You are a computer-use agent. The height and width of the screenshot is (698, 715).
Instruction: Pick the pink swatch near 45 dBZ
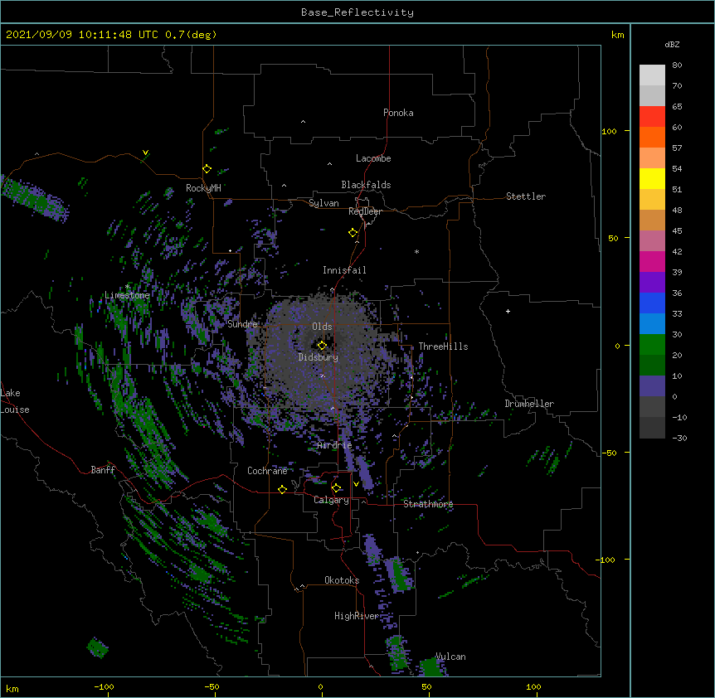(x=652, y=240)
